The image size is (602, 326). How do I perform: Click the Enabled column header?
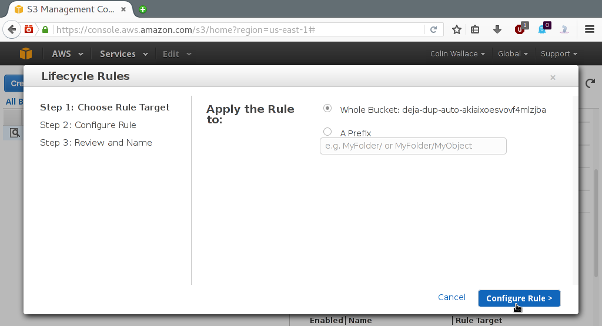click(326, 321)
